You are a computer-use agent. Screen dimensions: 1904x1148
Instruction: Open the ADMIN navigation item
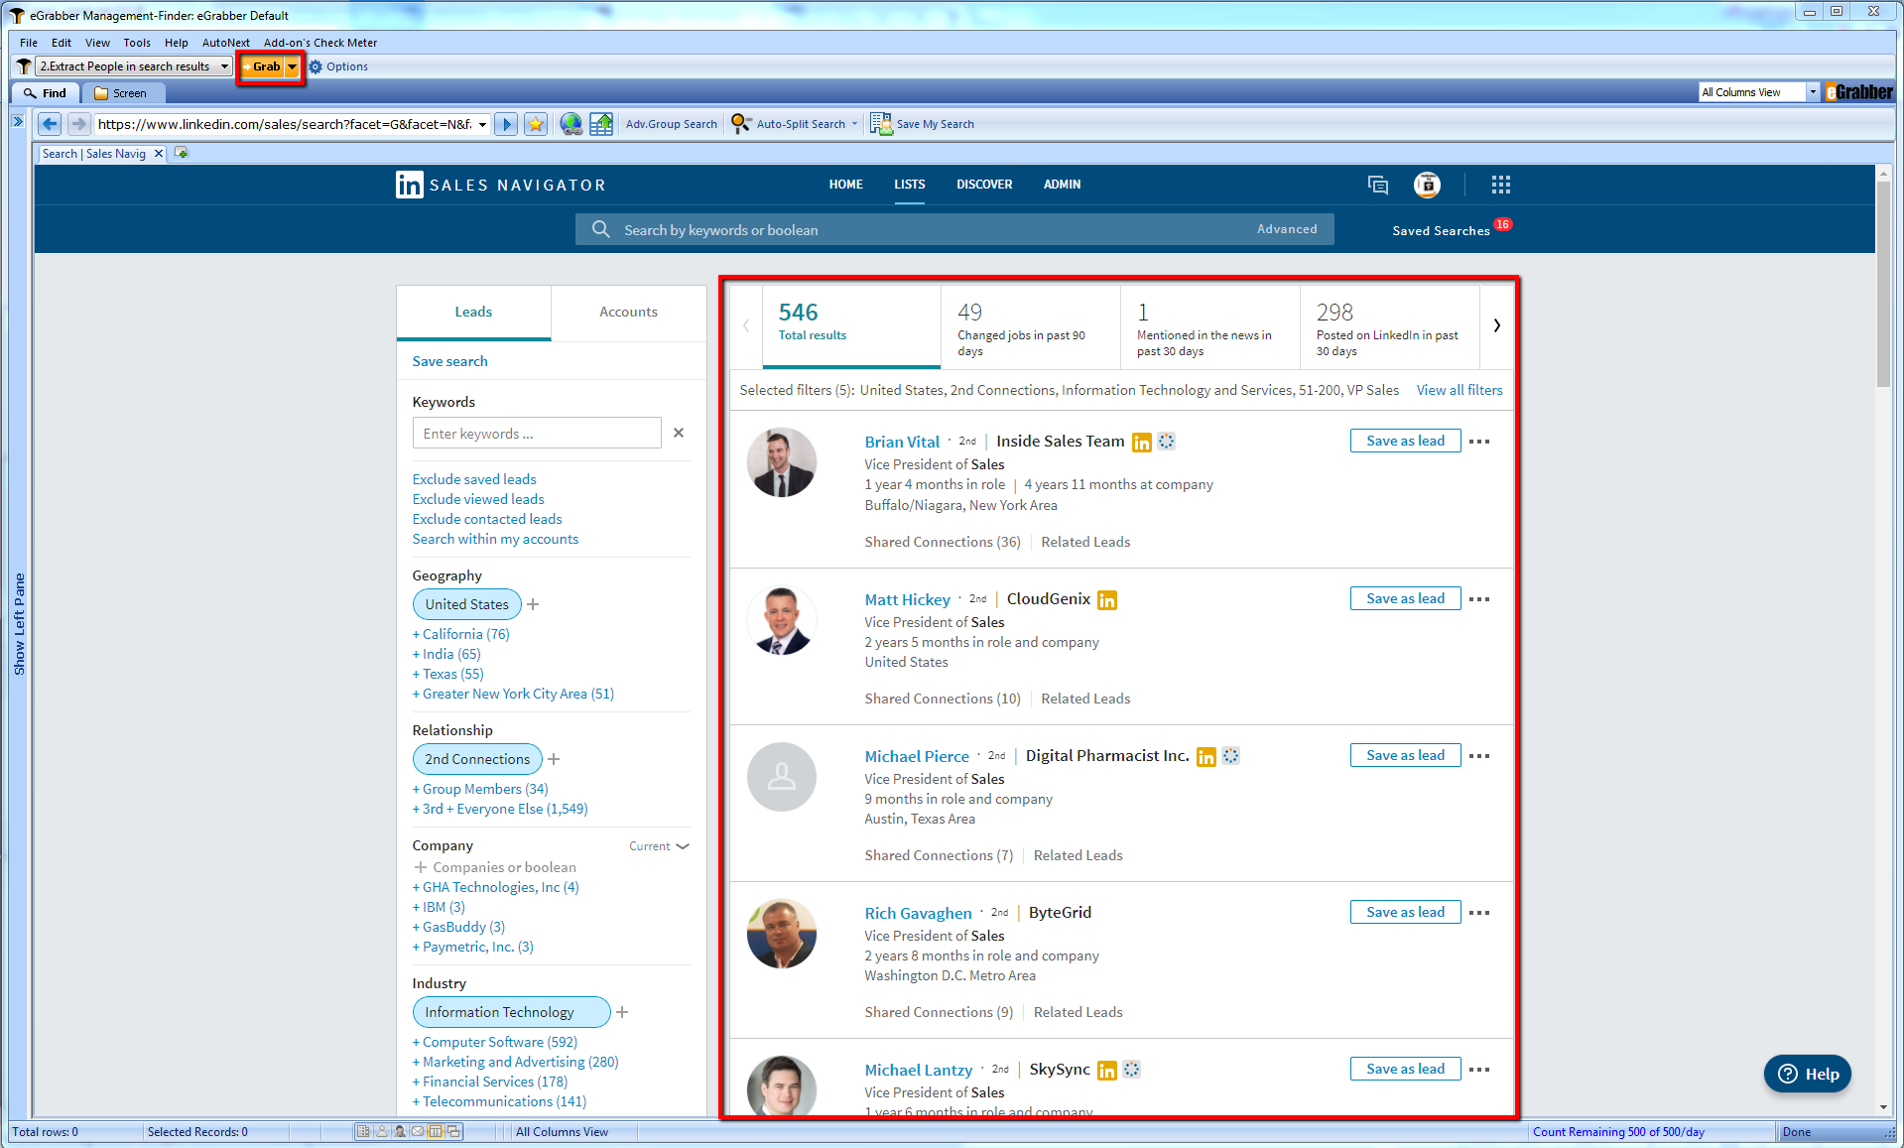(1062, 185)
